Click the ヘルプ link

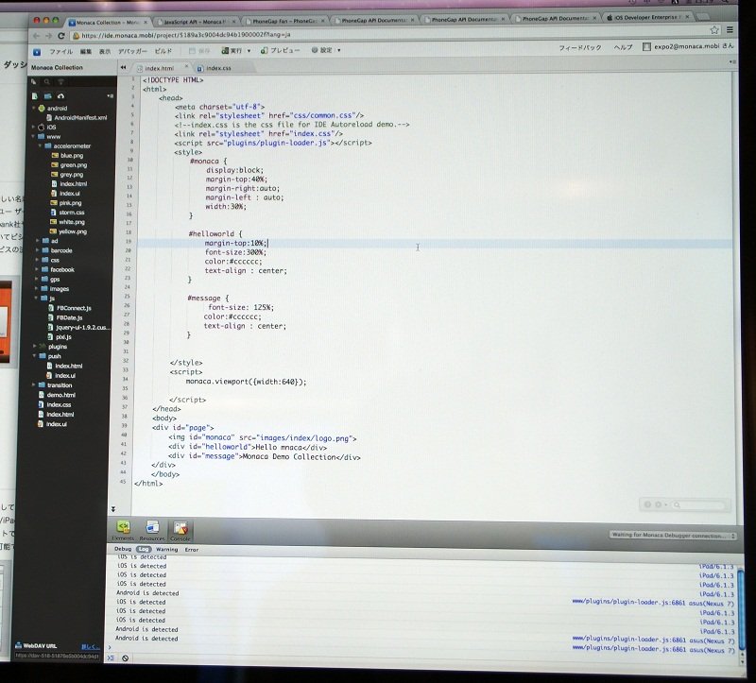pos(623,47)
